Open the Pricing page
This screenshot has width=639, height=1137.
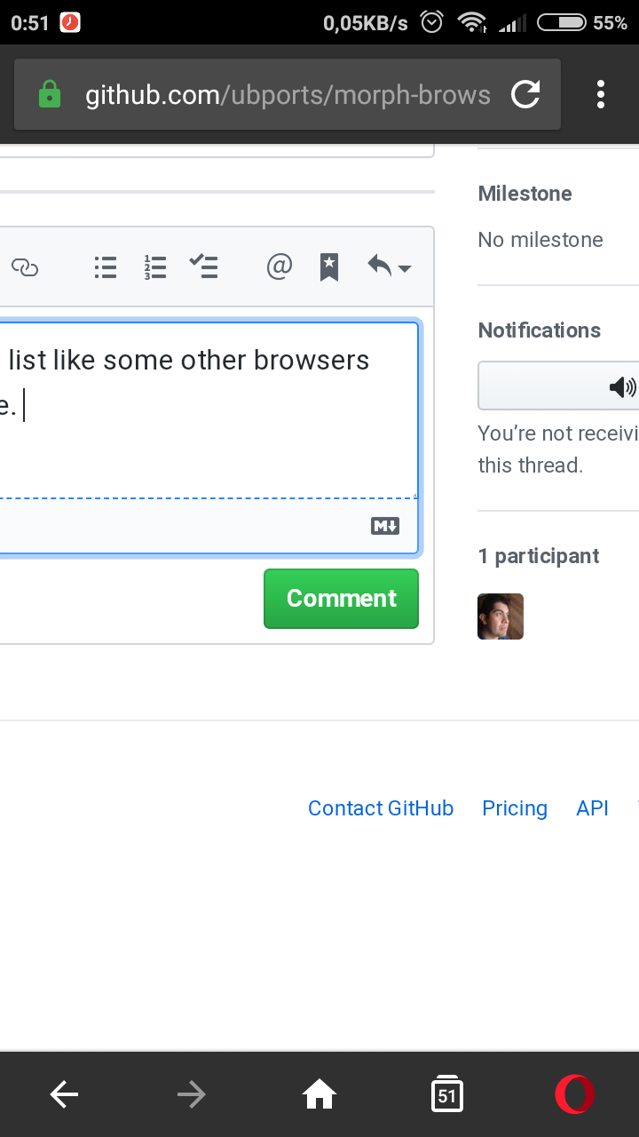click(x=515, y=808)
